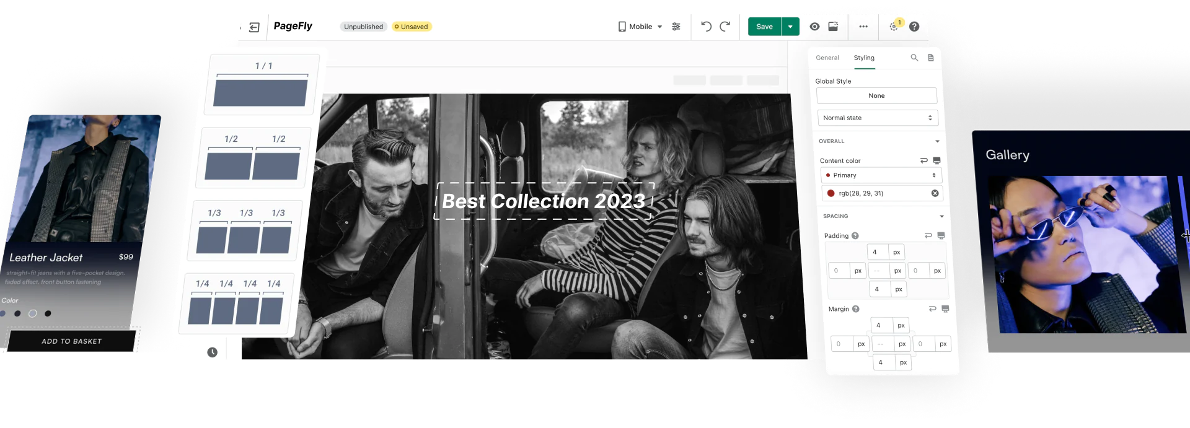
Task: Open the Normal state dropdown
Action: (877, 118)
